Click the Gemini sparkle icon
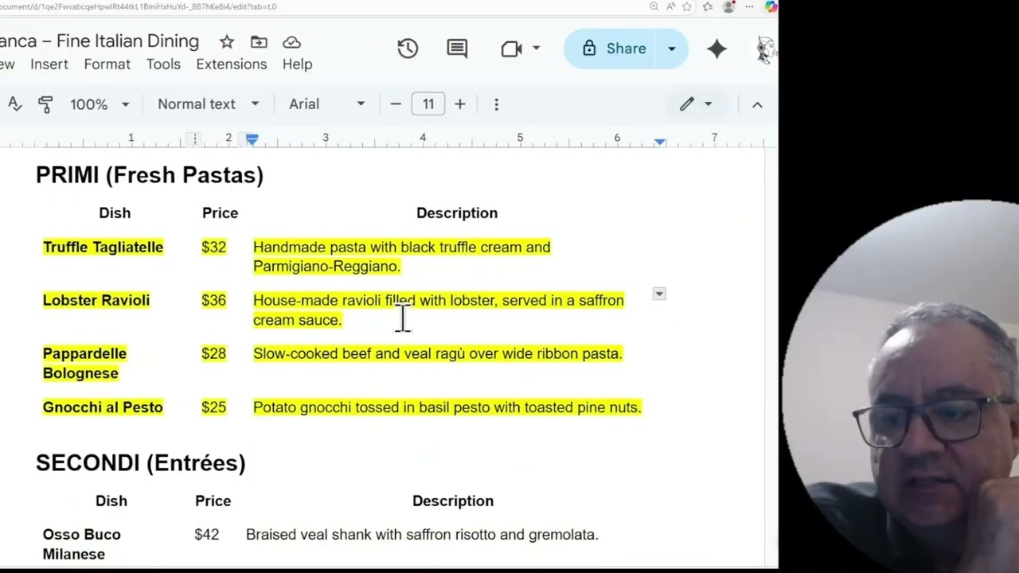The height and width of the screenshot is (573, 1019). pos(716,49)
